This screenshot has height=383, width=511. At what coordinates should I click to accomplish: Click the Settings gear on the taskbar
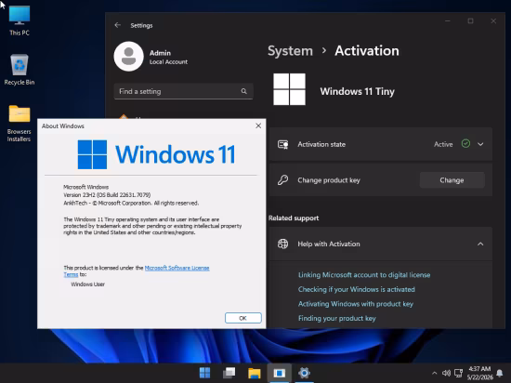pos(304,373)
